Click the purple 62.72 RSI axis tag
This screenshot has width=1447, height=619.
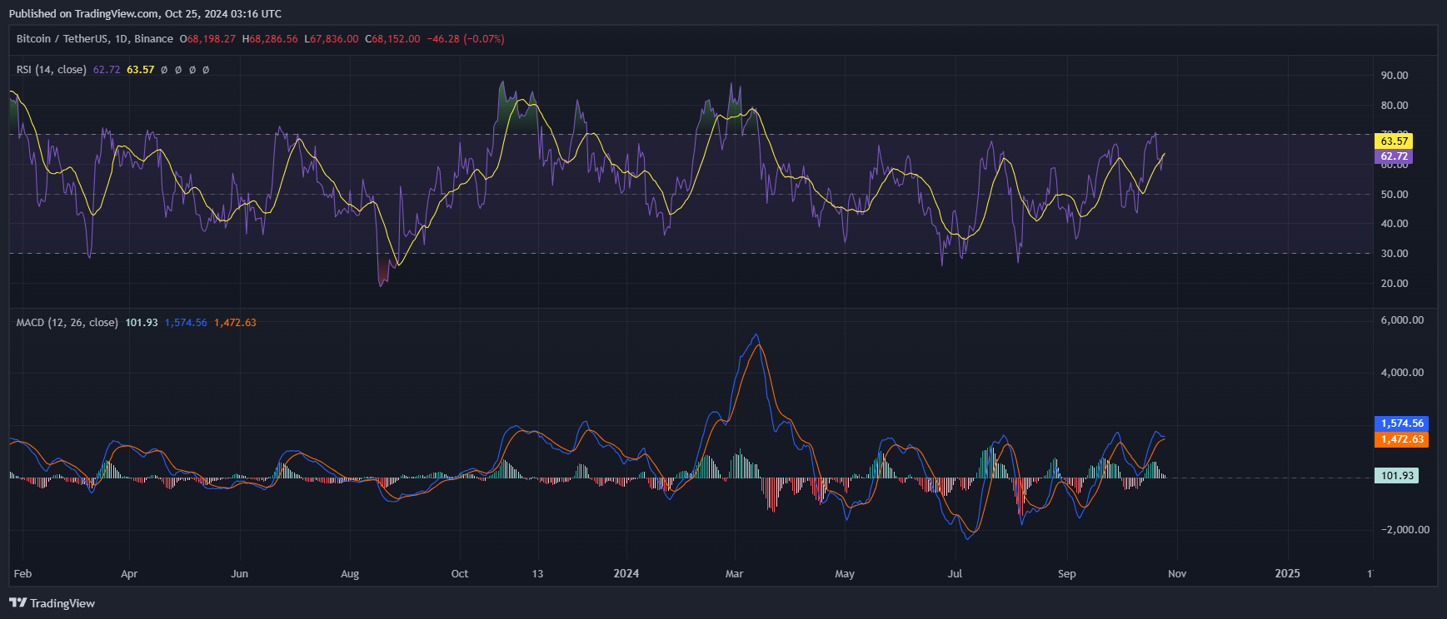point(1394,156)
